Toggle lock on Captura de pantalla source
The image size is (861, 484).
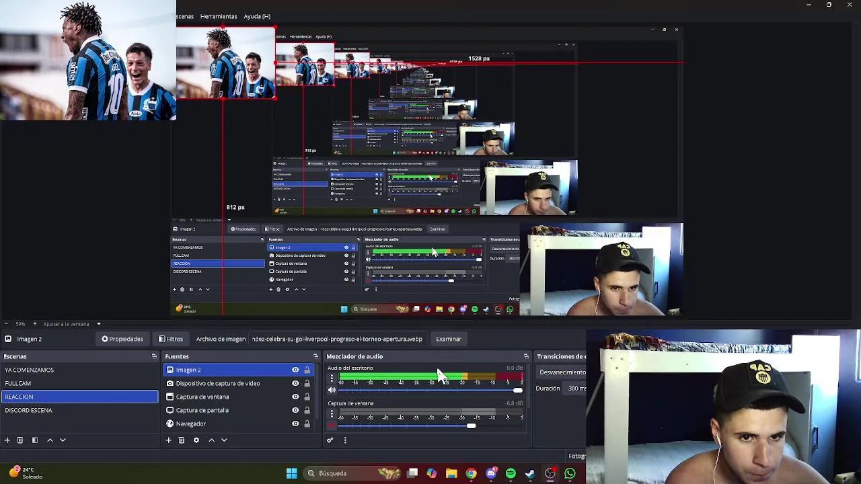click(x=307, y=410)
